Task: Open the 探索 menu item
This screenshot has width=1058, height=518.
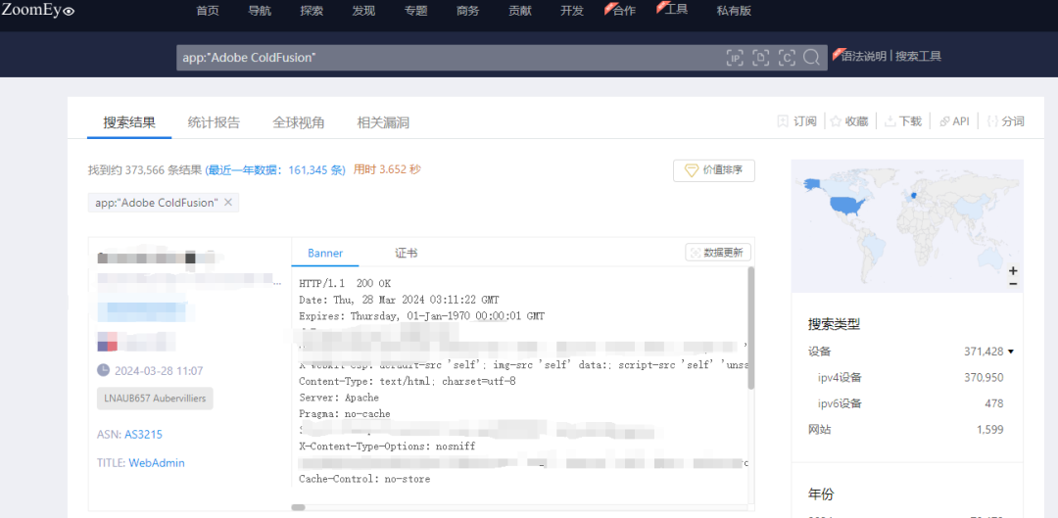Action: point(312,11)
